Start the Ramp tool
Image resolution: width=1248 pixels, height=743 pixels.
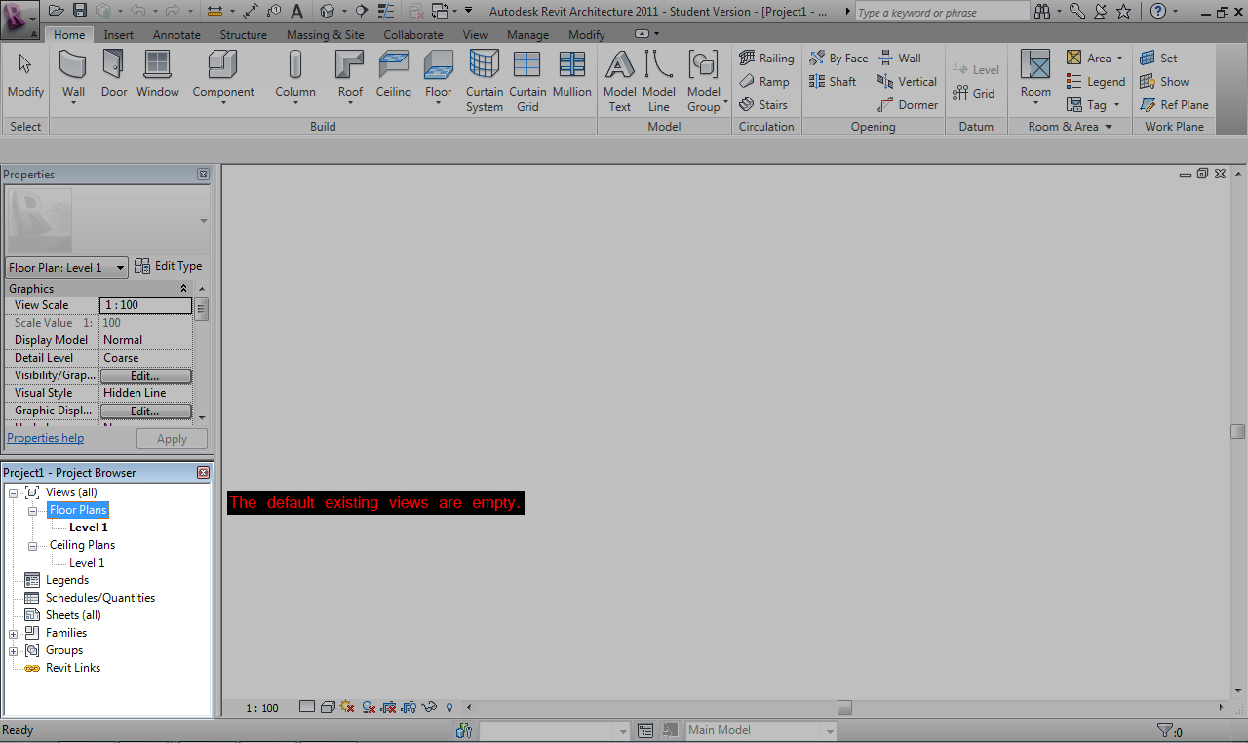[x=764, y=82]
